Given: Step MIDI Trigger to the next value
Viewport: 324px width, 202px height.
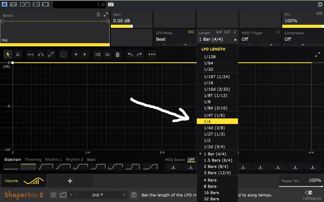Looking at the screenshot, I should coord(271,45).
